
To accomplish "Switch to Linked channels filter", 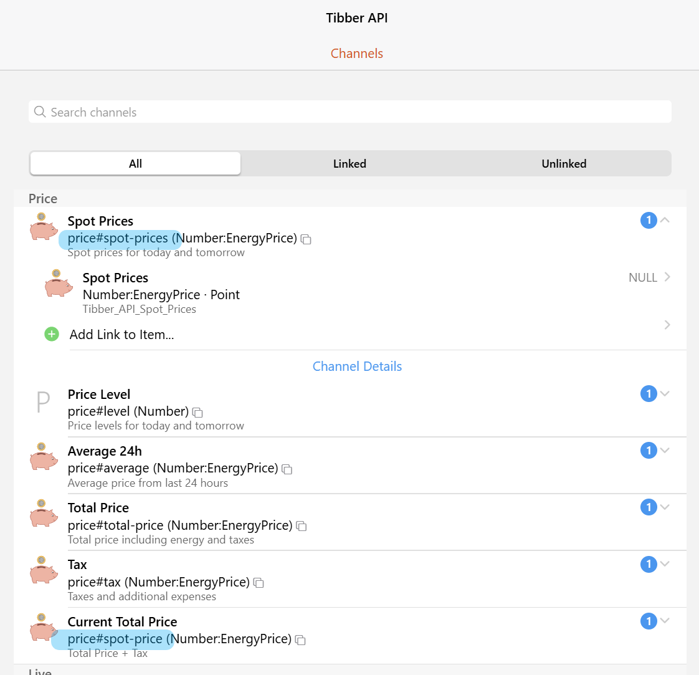I will point(350,164).
